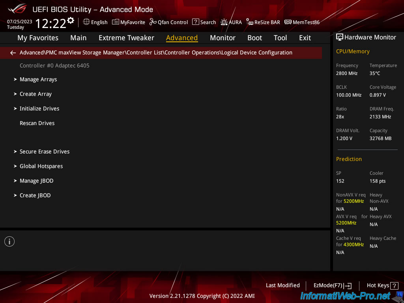Go to the Exit tab
Viewport: 404px width, 303px height.
pos(305,38)
